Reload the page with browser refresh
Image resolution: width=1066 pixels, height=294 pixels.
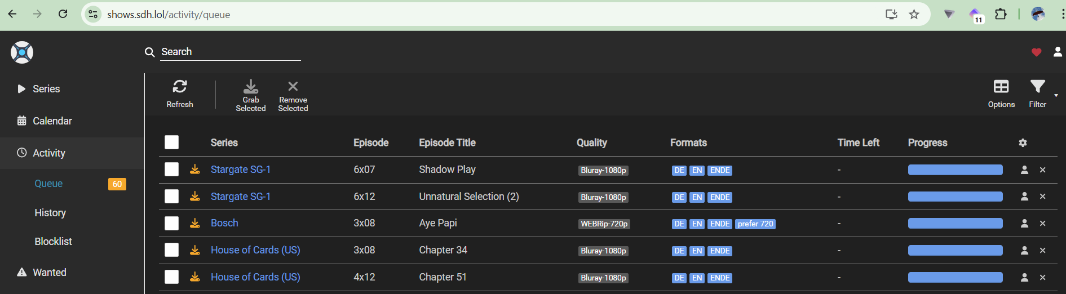(63, 14)
